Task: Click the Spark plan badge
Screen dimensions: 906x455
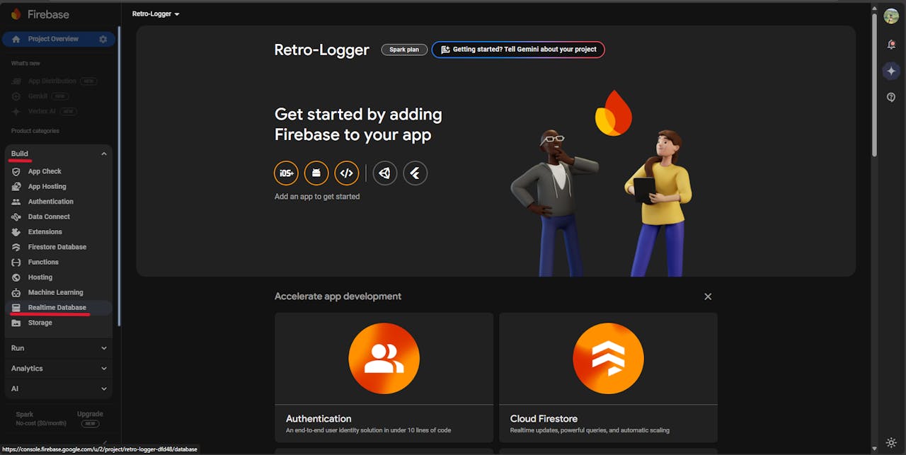Action: coord(404,50)
